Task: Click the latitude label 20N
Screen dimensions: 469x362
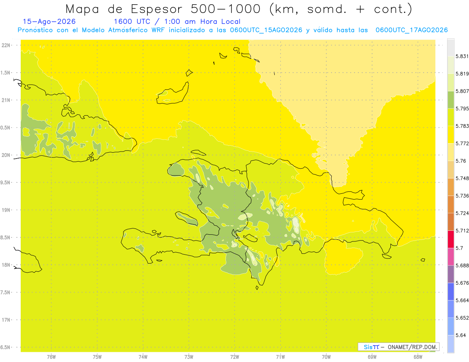Action: [x=6, y=155]
